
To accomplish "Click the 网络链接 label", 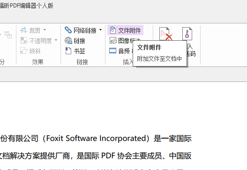I will pos(85,30).
